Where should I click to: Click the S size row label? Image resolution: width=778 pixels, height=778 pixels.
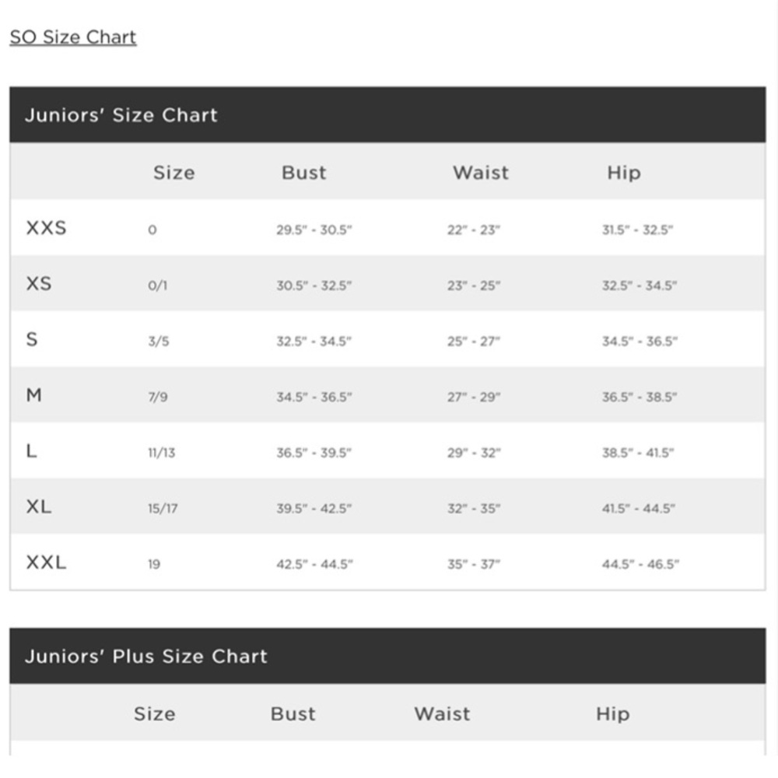[x=32, y=339]
